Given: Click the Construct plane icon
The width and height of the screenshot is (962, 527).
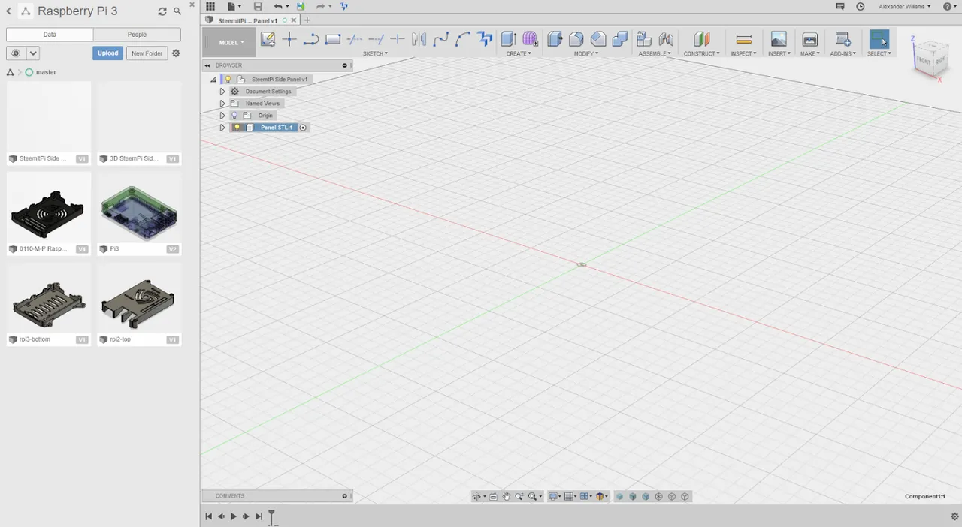Looking at the screenshot, I should 701,39.
